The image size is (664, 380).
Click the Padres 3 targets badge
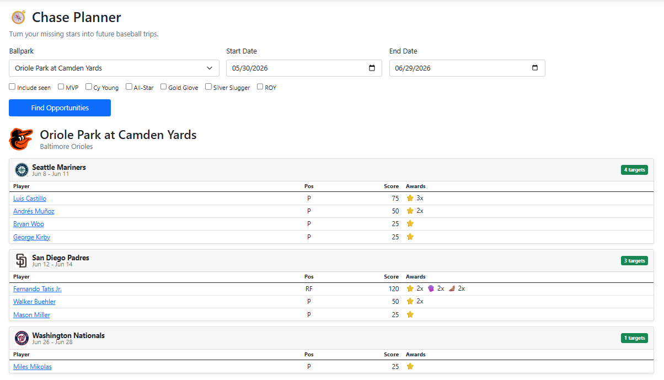point(634,260)
